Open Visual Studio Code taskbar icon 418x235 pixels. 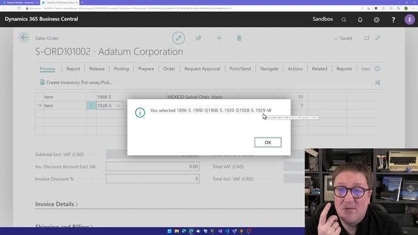(227, 231)
